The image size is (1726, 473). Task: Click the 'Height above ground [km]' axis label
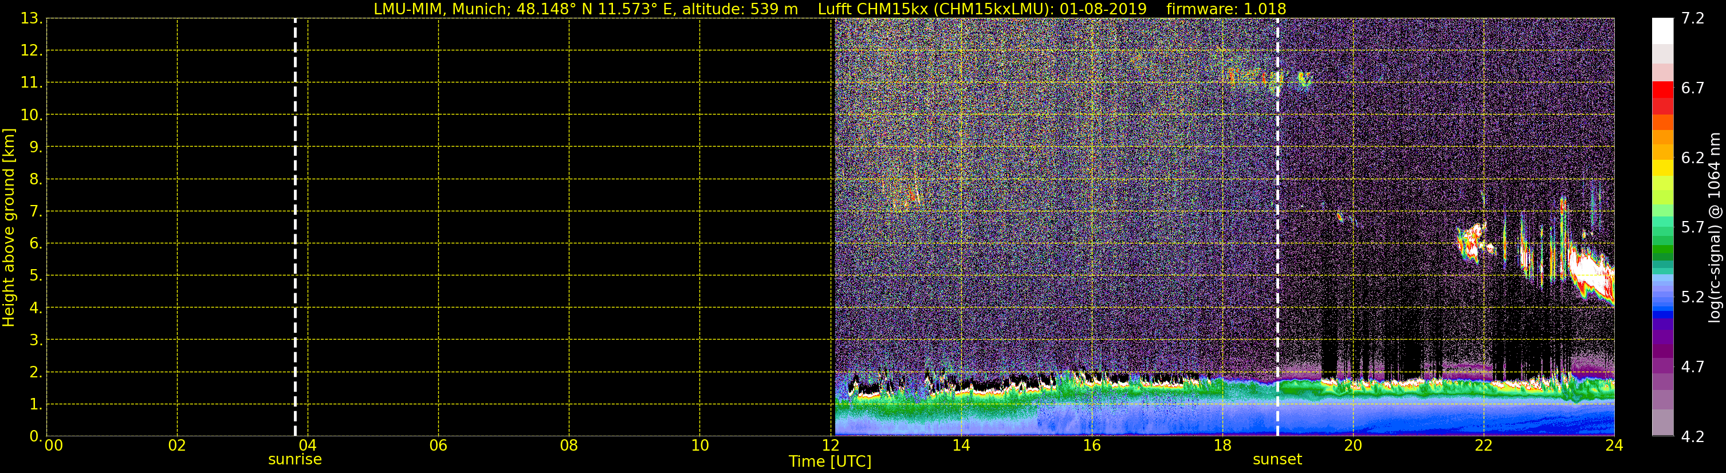coord(9,228)
